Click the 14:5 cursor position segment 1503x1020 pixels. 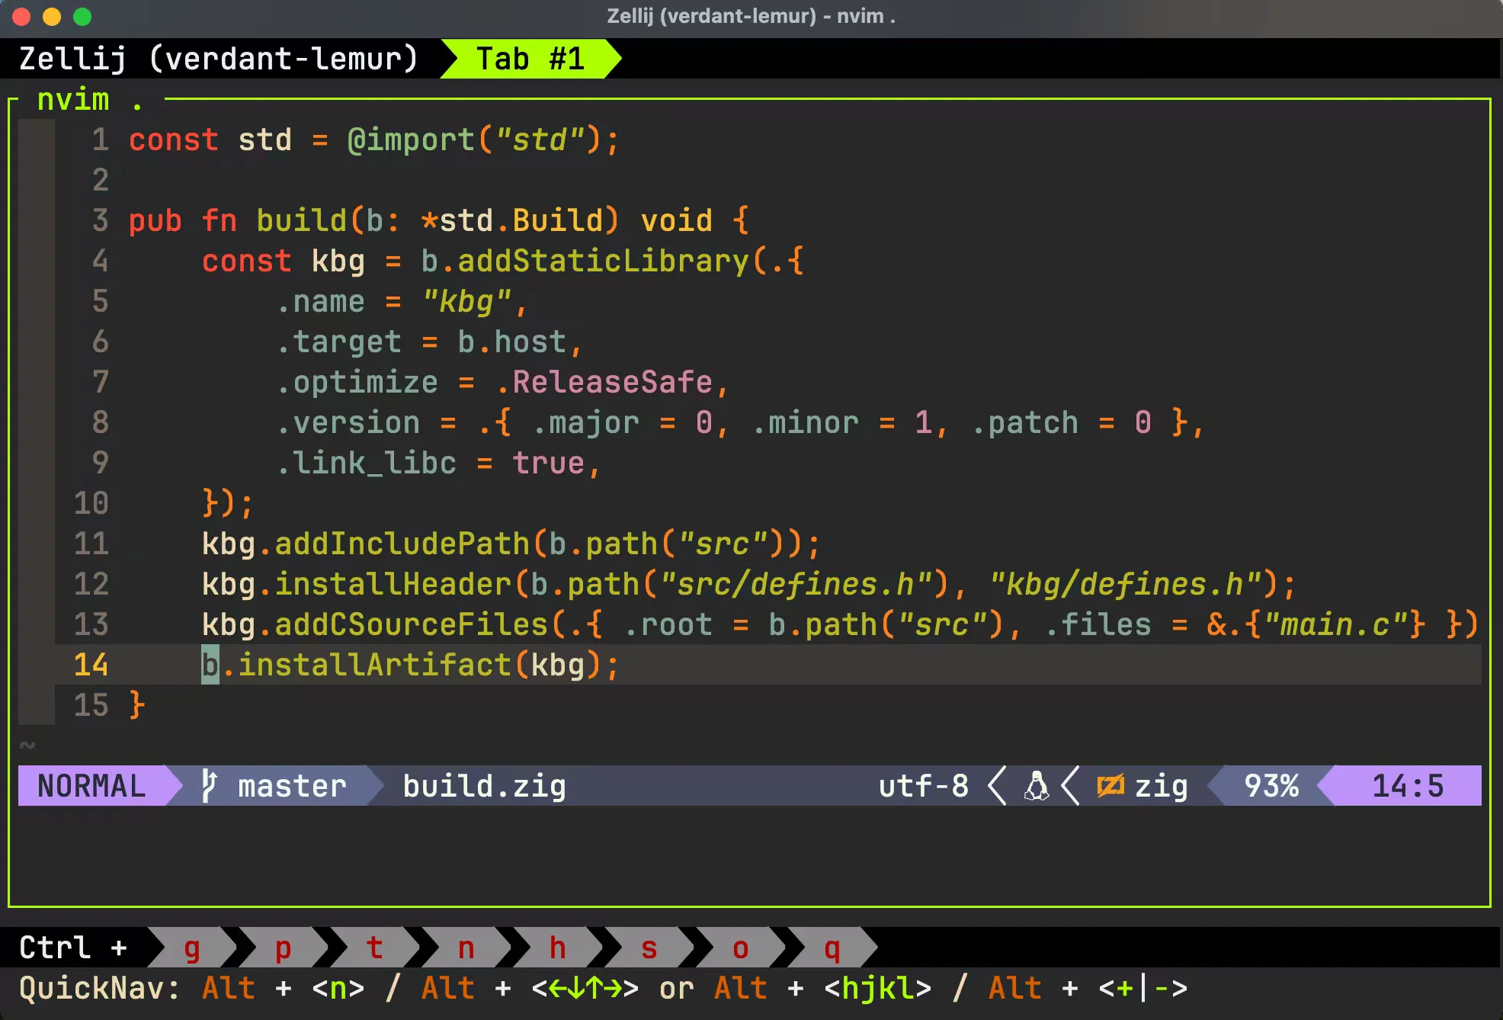(1407, 786)
